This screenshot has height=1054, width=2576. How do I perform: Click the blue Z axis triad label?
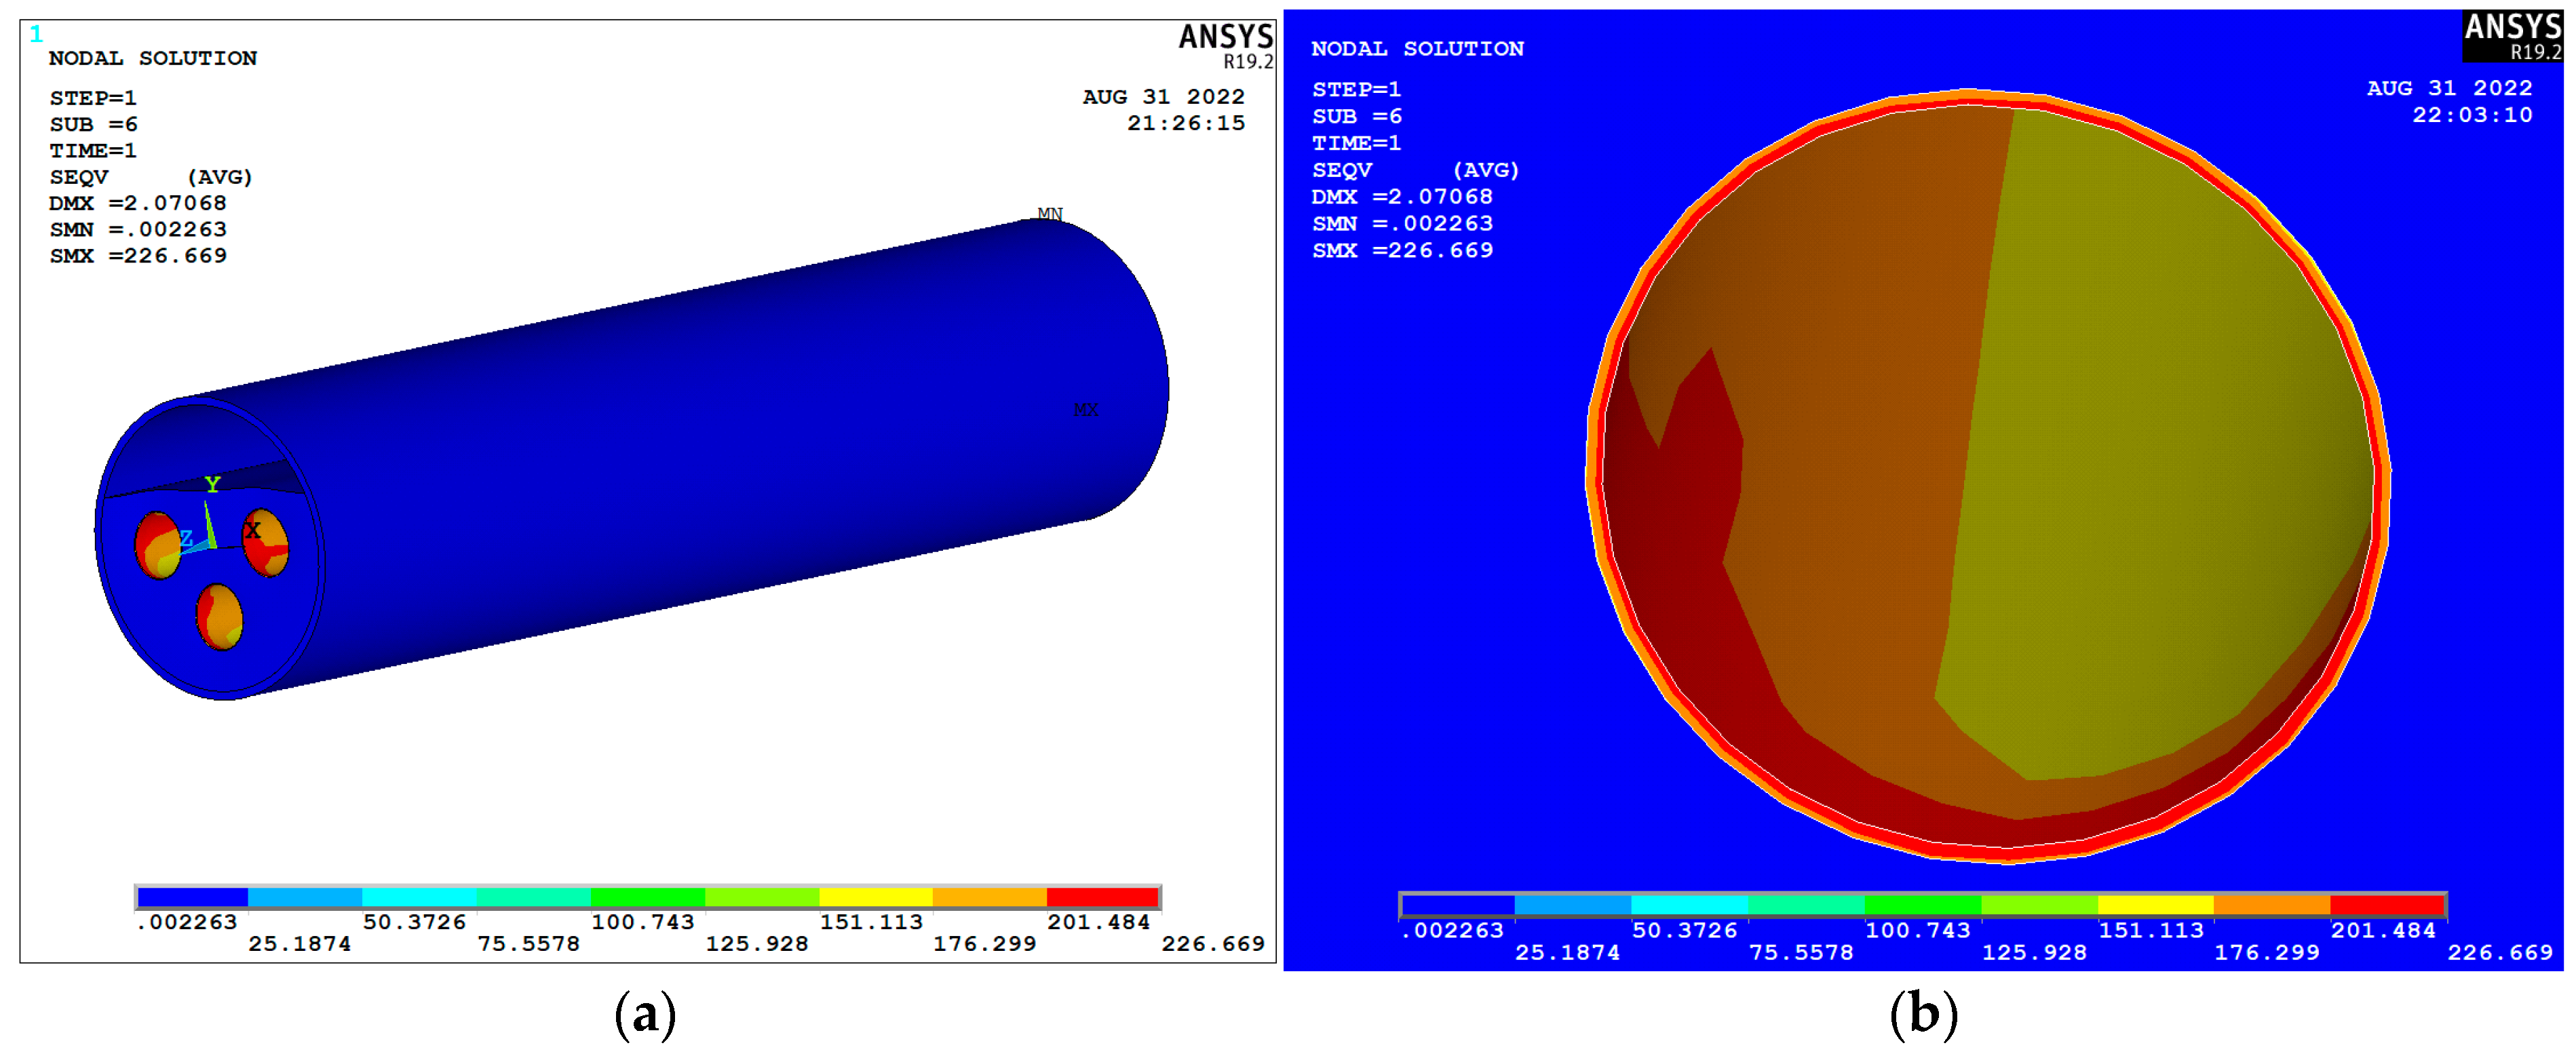pyautogui.click(x=186, y=539)
